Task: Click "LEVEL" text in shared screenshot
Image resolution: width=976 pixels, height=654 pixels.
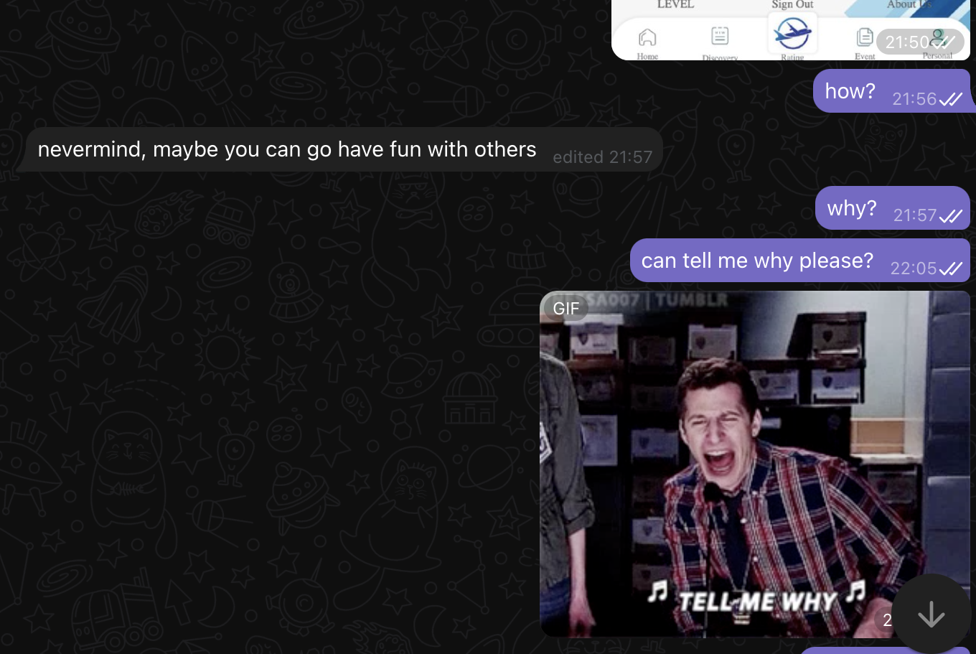Action: (x=675, y=5)
